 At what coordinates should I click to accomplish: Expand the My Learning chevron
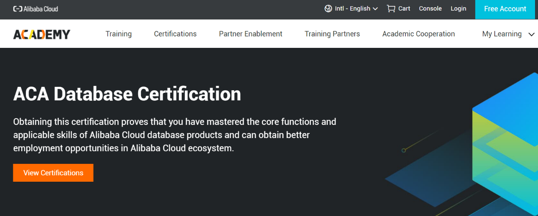(532, 35)
